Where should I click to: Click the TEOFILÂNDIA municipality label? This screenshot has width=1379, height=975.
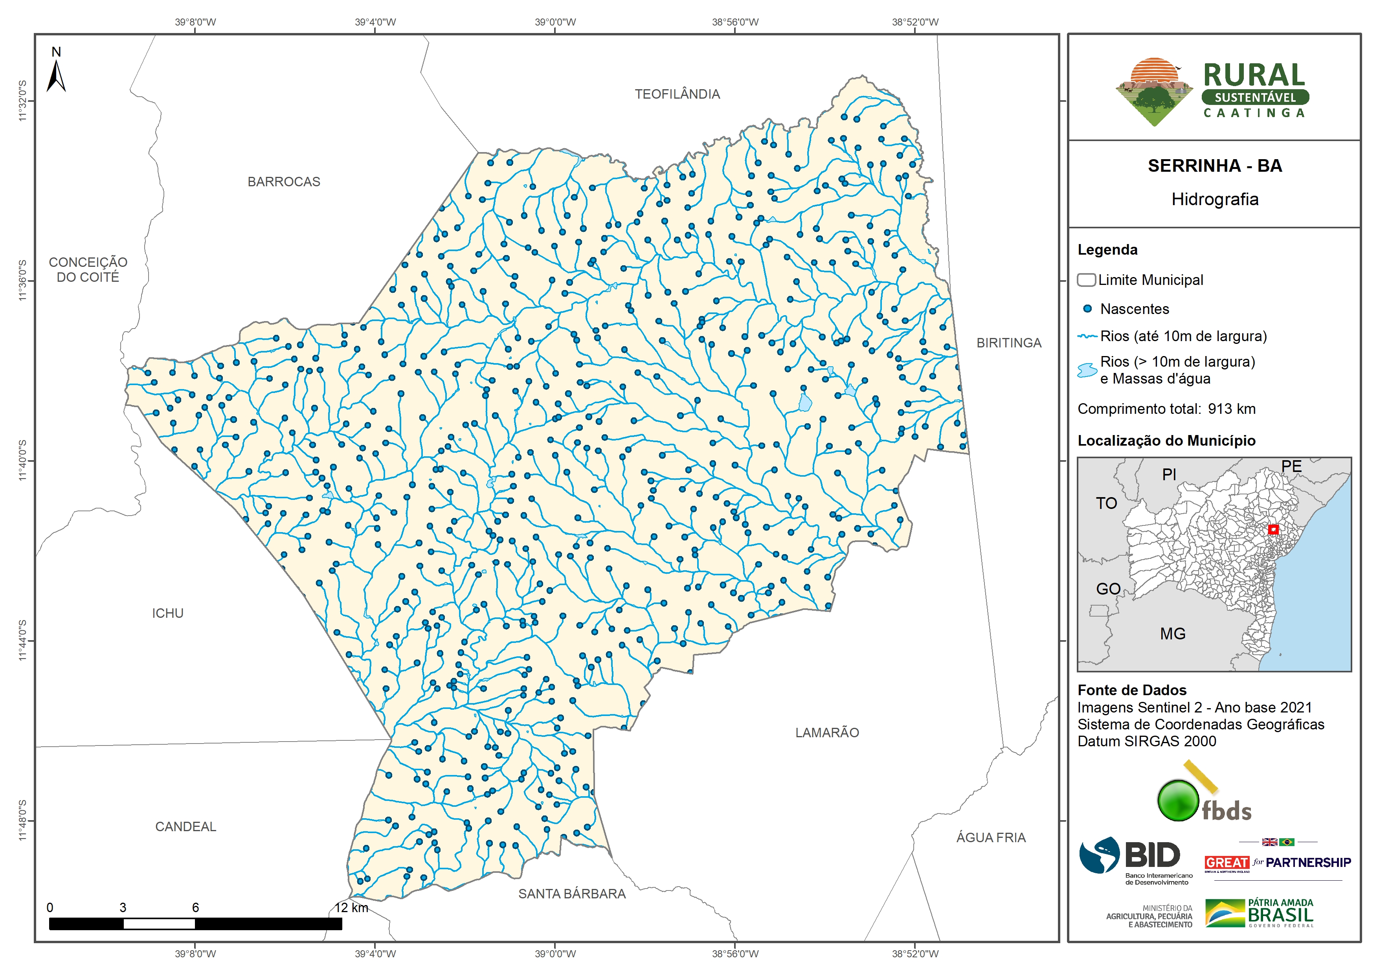click(677, 94)
